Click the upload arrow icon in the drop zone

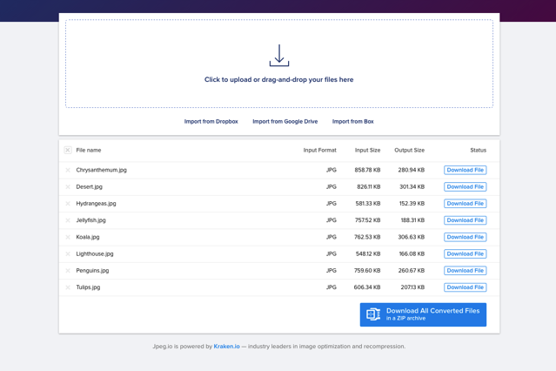point(279,56)
